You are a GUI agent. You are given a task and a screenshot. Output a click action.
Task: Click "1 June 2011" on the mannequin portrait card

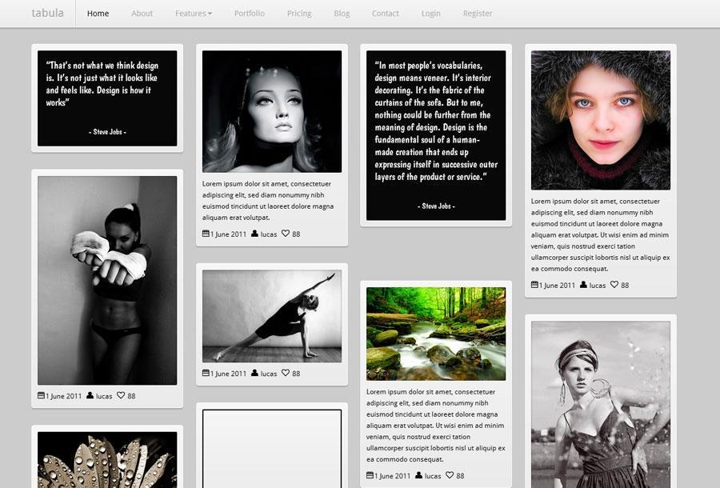[x=228, y=234]
